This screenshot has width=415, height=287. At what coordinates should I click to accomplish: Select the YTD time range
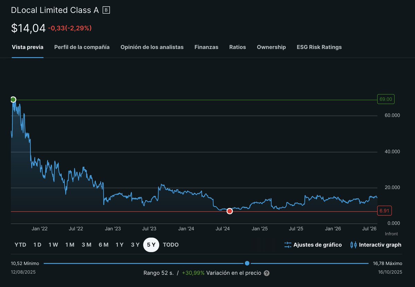point(20,245)
